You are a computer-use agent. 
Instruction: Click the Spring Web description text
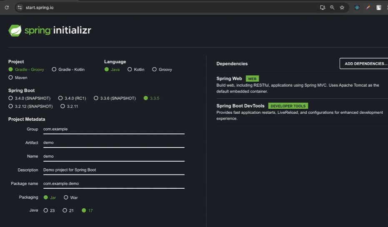pyautogui.click(x=298, y=88)
